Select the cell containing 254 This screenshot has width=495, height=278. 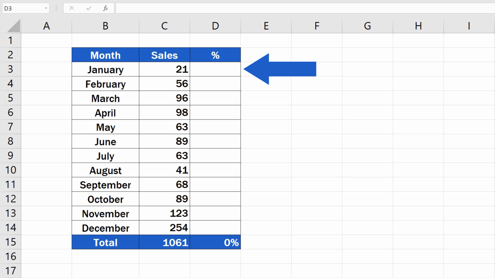[164, 228]
